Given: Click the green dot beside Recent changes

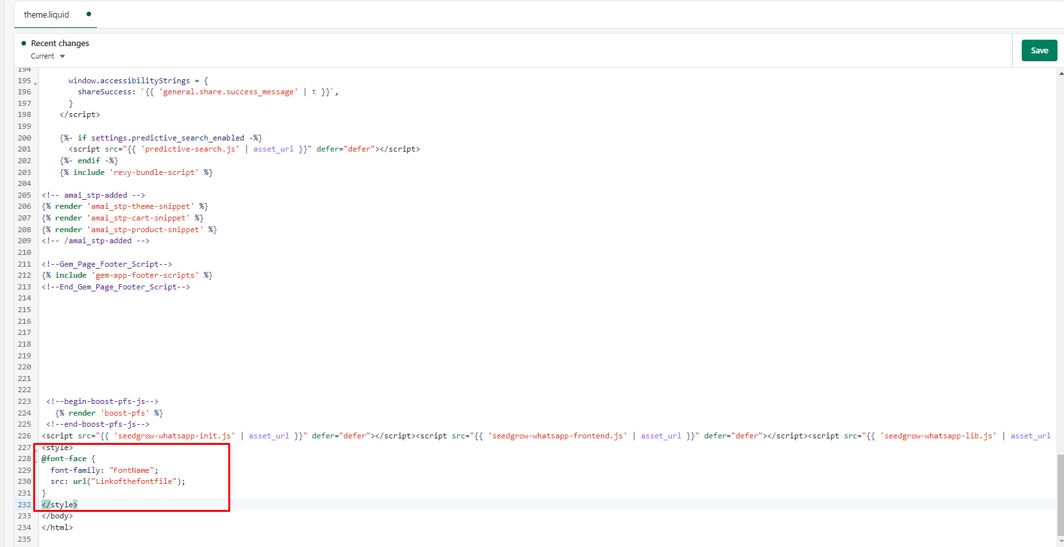Looking at the screenshot, I should pyautogui.click(x=24, y=44).
